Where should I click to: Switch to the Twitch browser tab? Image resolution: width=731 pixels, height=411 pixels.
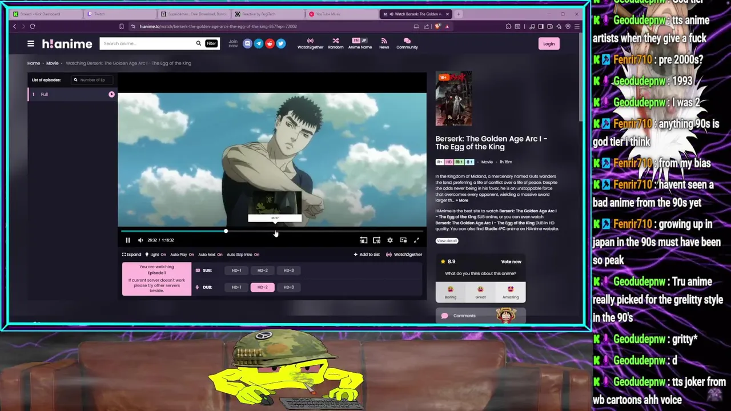pos(120,14)
